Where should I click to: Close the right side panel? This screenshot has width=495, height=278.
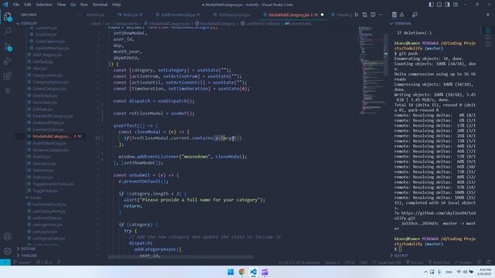tap(488, 15)
